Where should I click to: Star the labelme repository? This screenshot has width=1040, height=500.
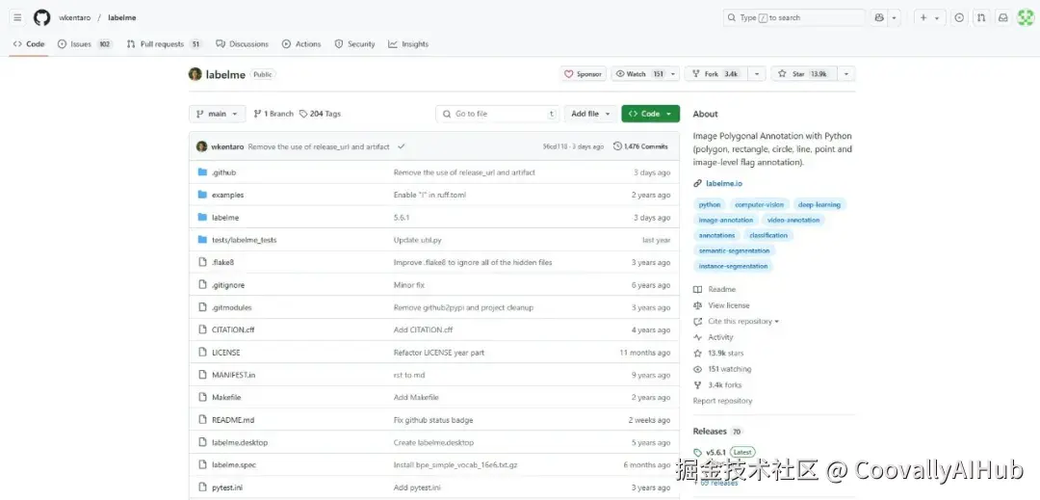[x=804, y=74]
